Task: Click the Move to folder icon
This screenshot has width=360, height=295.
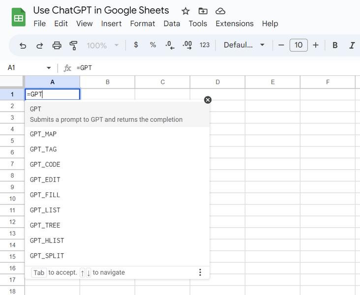Action: pyautogui.click(x=203, y=11)
